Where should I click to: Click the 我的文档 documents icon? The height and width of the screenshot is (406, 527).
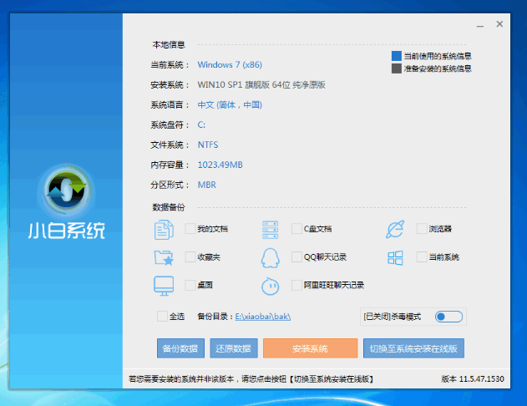click(163, 229)
